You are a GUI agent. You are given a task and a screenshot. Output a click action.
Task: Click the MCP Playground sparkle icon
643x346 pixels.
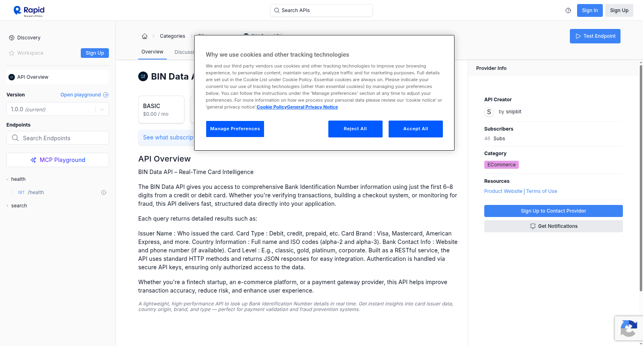pyautogui.click(x=33, y=160)
